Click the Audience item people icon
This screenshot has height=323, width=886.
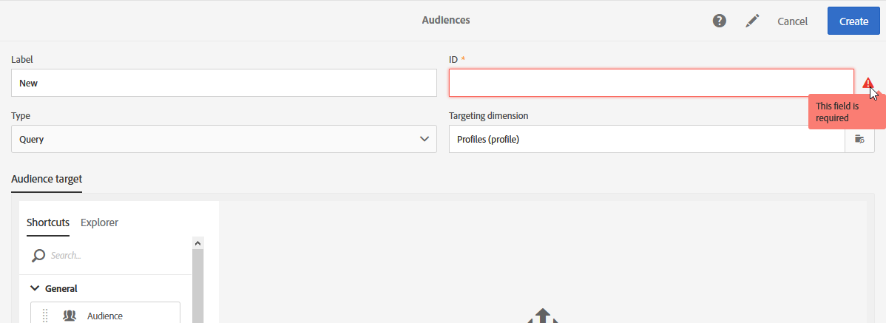[x=70, y=316]
